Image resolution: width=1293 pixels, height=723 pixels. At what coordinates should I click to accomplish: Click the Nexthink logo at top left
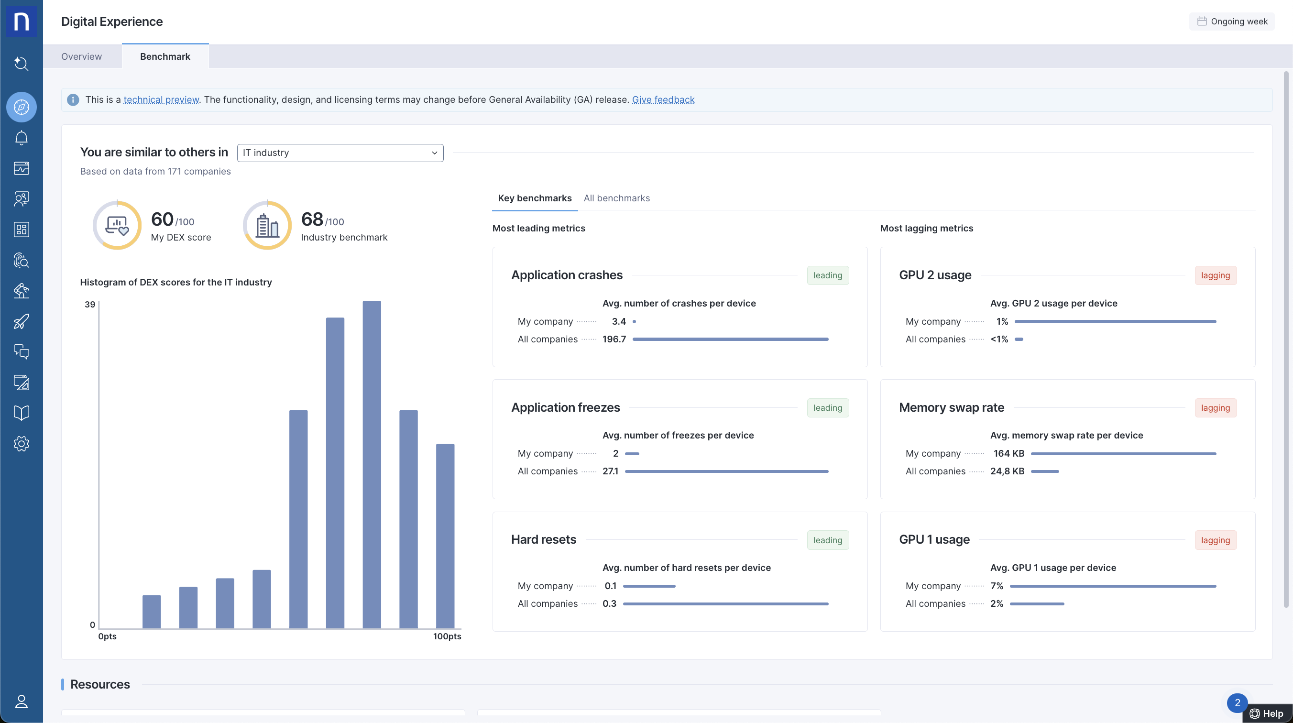[21, 21]
